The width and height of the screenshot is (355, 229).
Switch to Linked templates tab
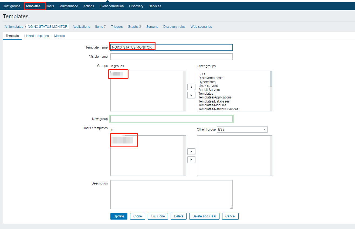click(x=36, y=36)
